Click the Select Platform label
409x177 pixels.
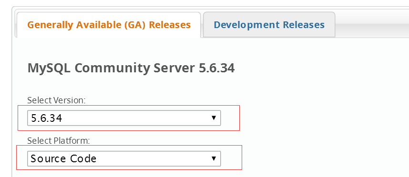(59, 141)
